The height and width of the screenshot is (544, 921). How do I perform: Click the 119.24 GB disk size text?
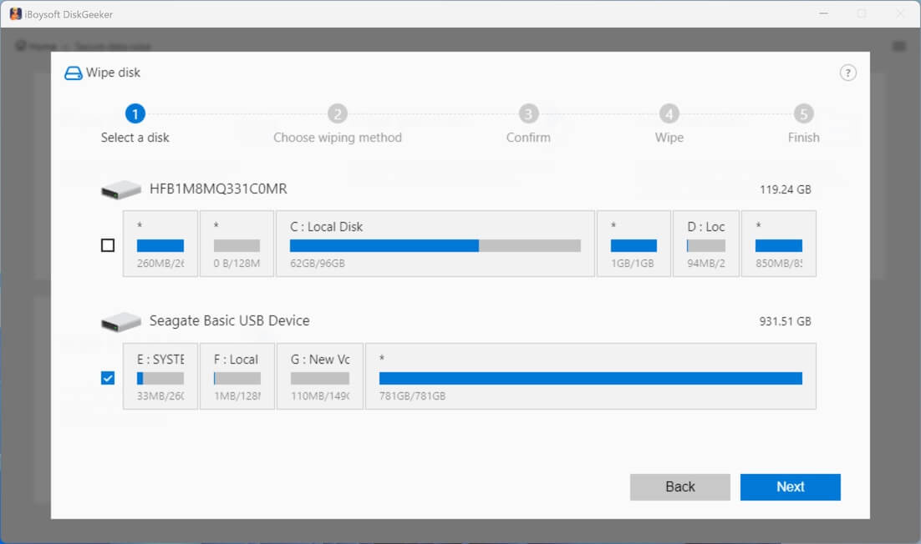785,189
